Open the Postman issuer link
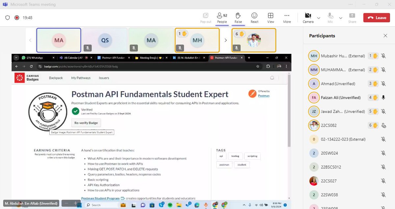The image size is (395, 209). 264,96
